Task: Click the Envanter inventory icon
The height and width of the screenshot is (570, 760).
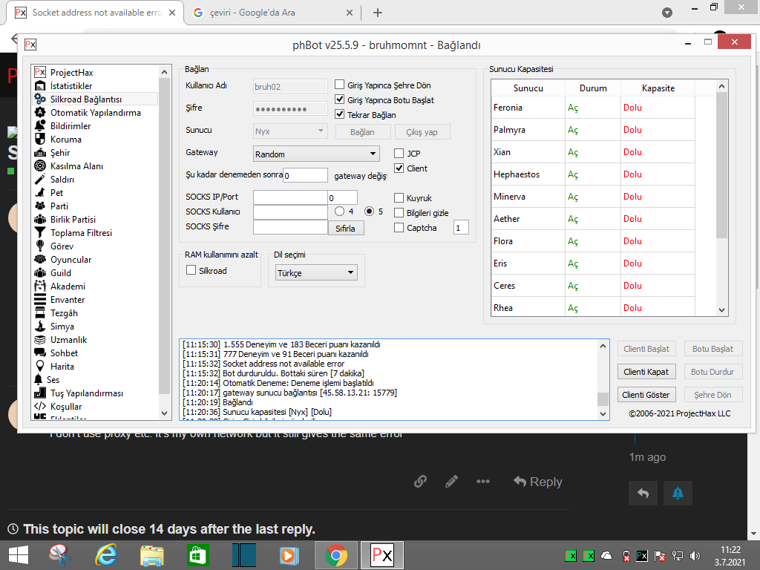Action: [40, 300]
